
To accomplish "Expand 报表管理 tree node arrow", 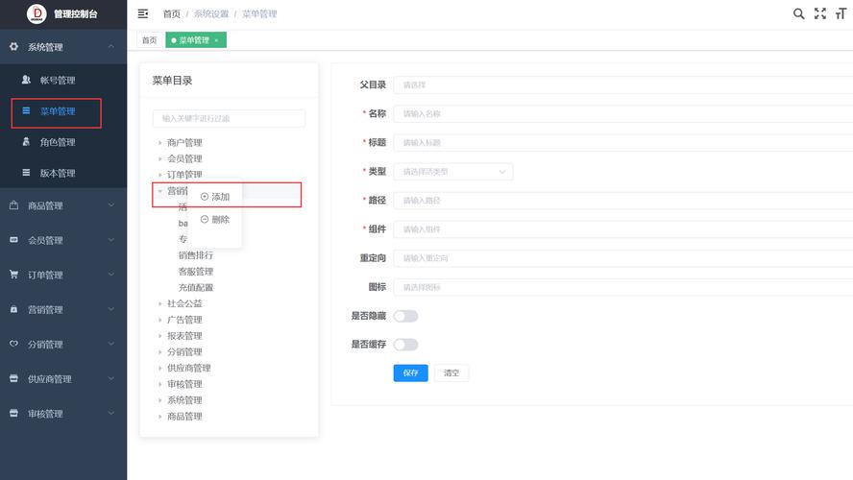I will [159, 336].
